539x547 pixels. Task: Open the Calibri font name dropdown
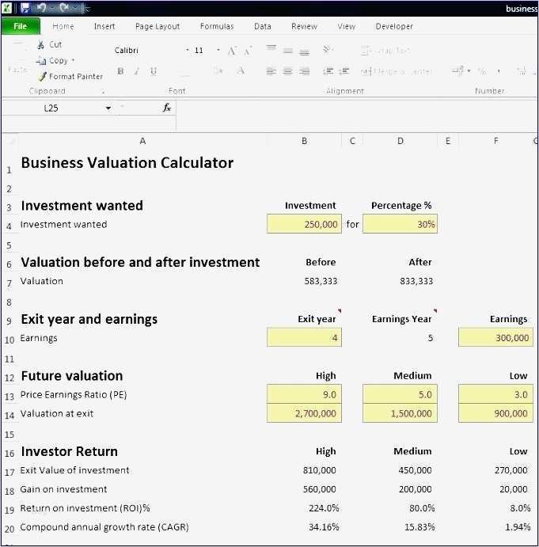coord(188,50)
